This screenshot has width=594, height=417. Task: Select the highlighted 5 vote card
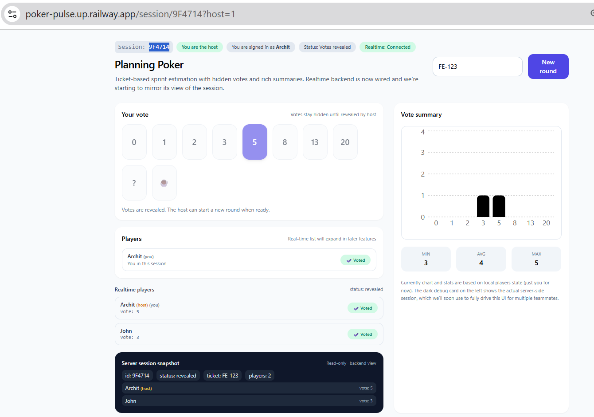pyautogui.click(x=254, y=142)
